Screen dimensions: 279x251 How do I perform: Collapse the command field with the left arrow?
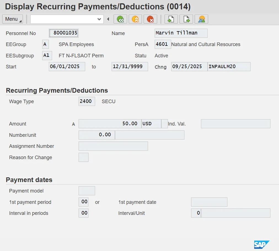click(x=108, y=19)
